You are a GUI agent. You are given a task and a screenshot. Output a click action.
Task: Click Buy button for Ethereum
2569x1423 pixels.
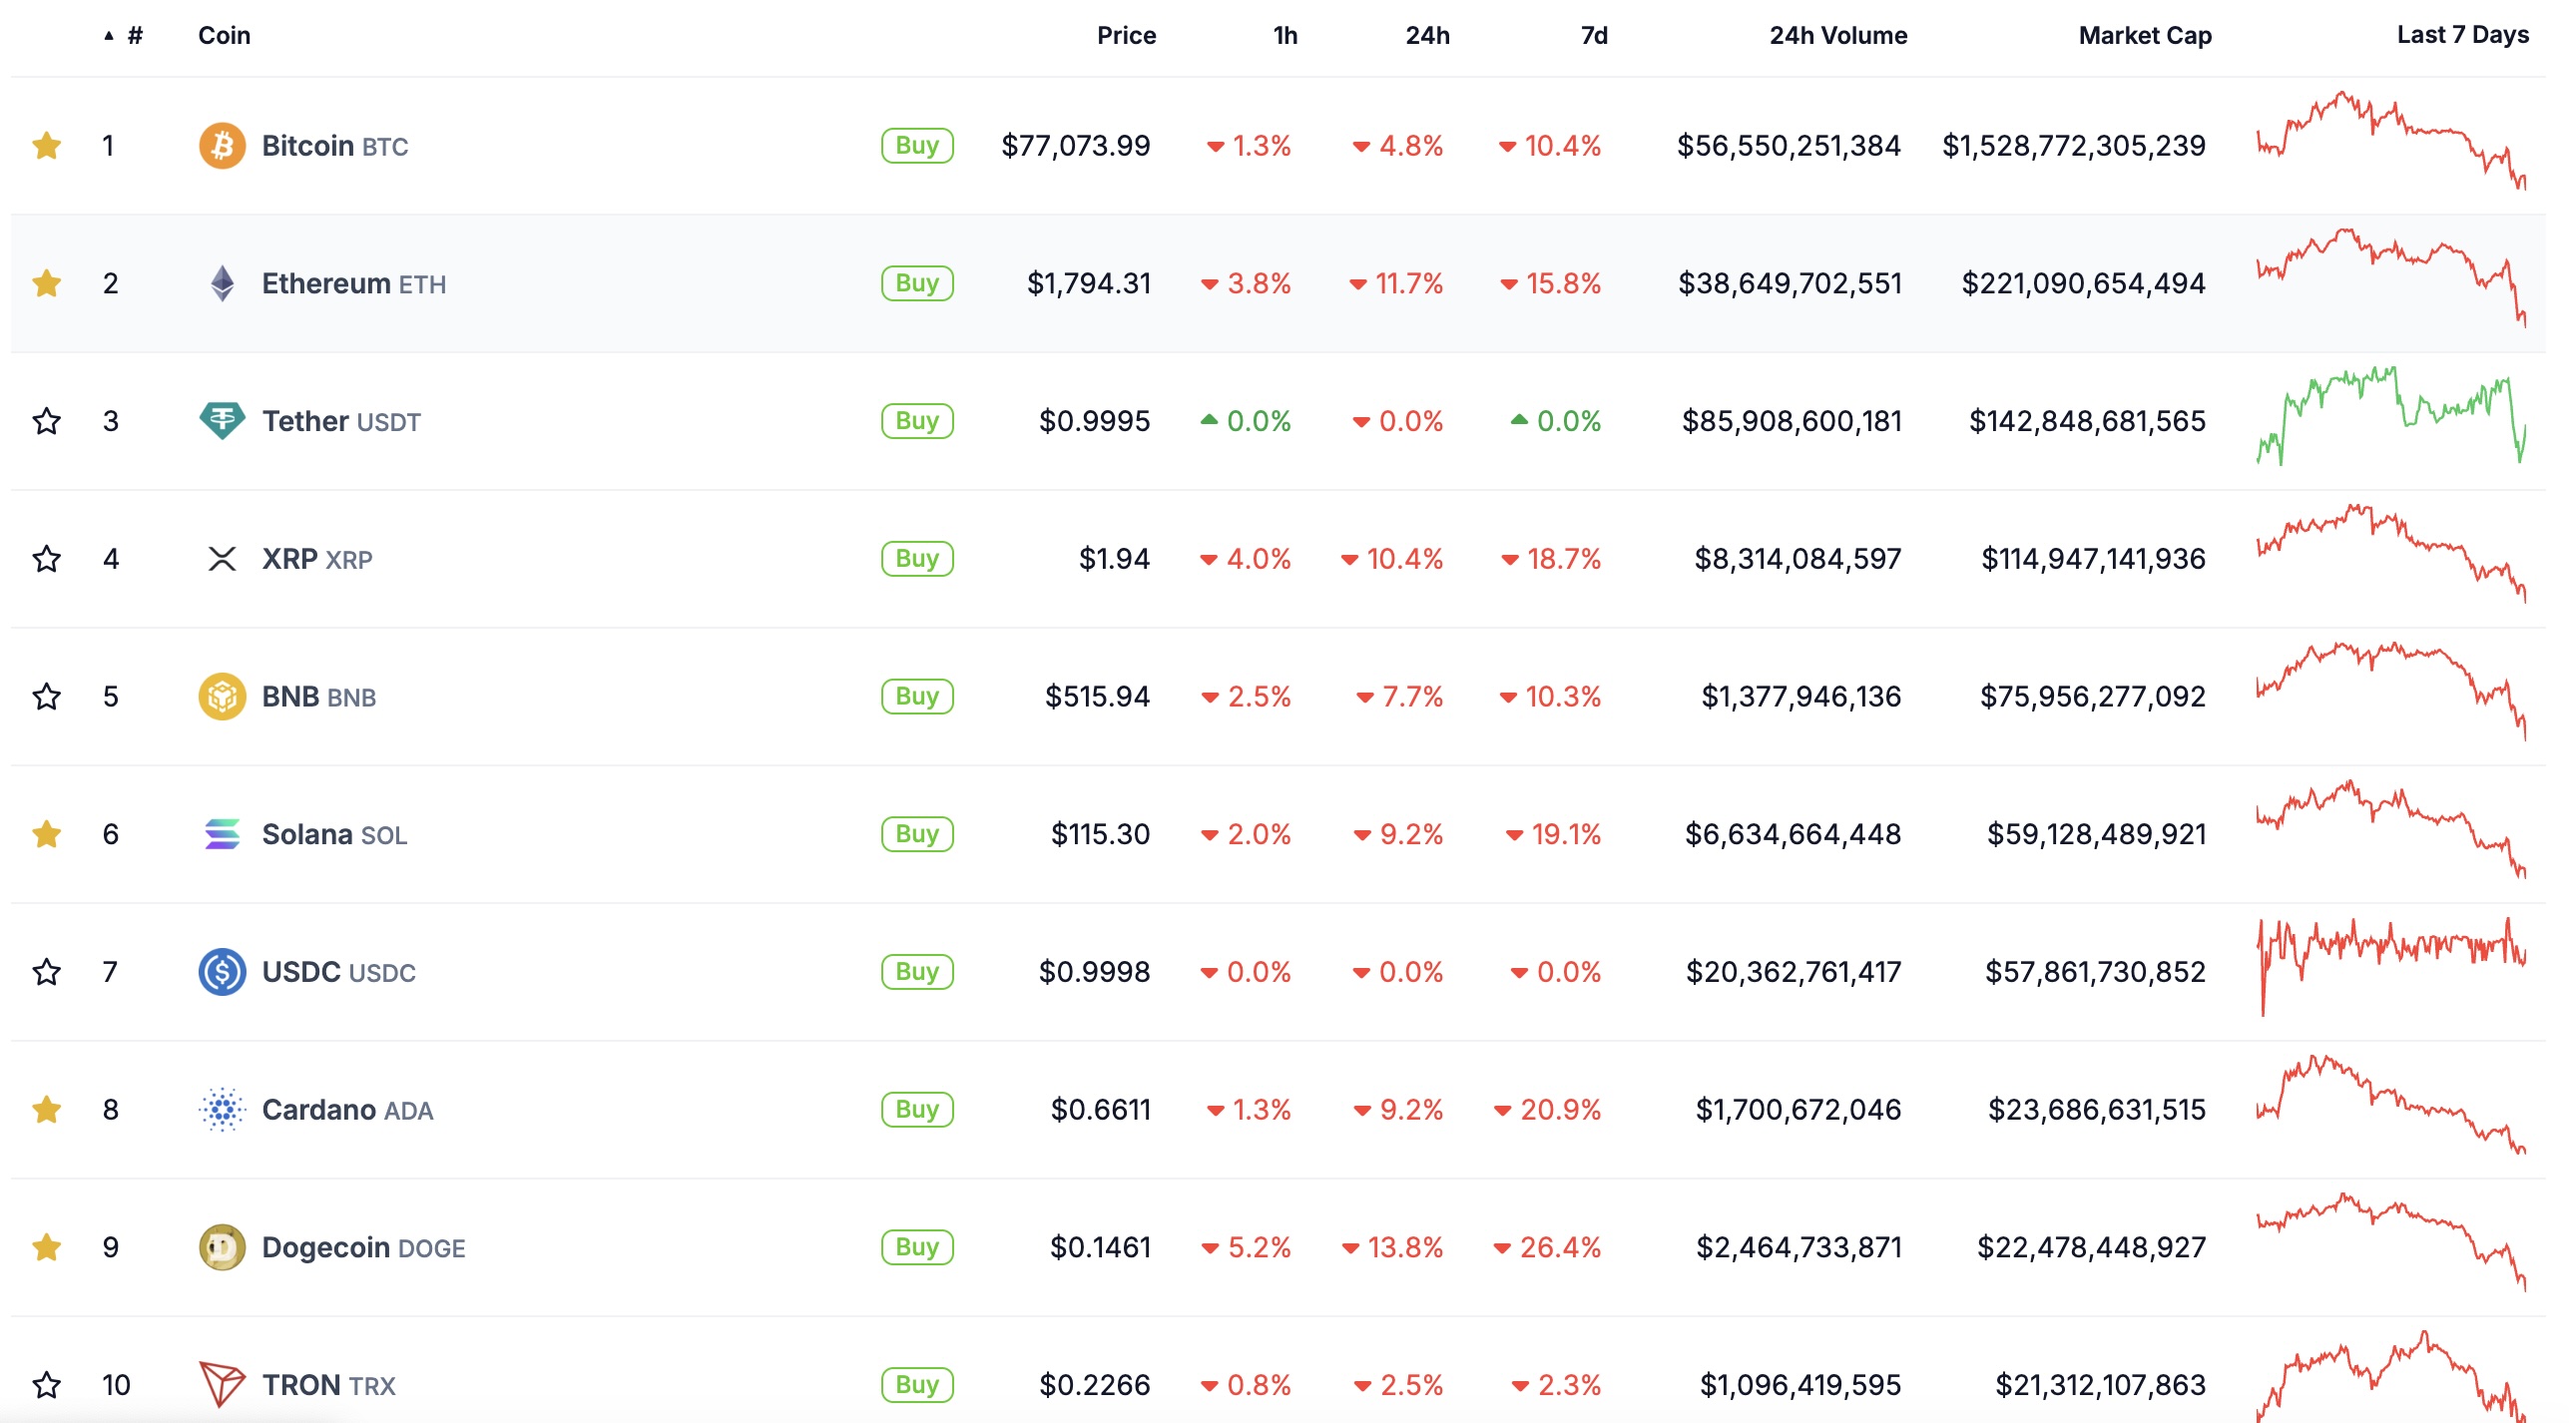[x=917, y=283]
